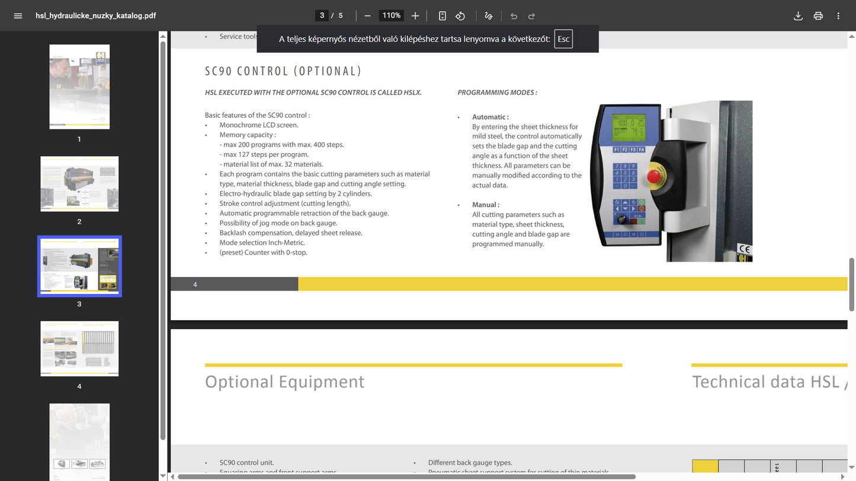Click the SC90 control unit photo
856x481 pixels.
(x=671, y=181)
